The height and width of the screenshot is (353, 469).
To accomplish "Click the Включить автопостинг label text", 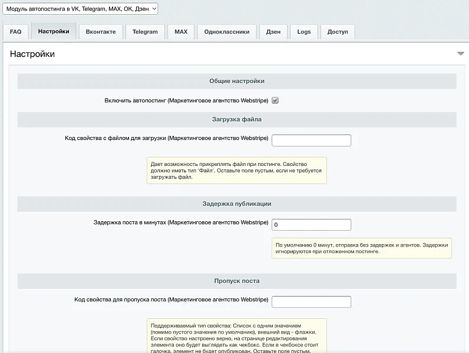I will coord(186,101).
